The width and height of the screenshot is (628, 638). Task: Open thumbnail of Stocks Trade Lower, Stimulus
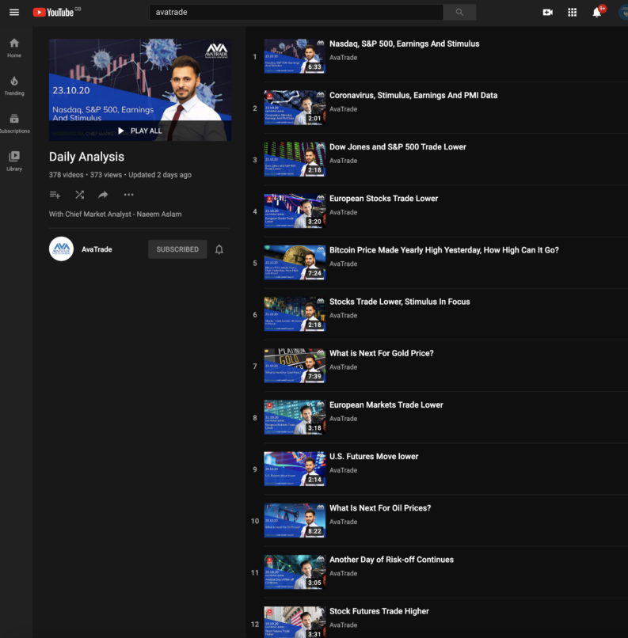(x=295, y=314)
